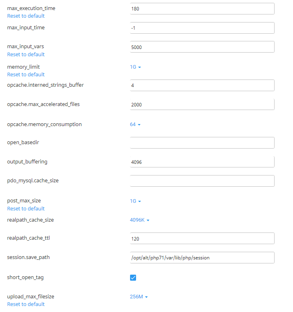Viewport: 293px width, 312px height.
Task: Expand the opcache.memory_consumption dropdown
Action: [x=135, y=124]
